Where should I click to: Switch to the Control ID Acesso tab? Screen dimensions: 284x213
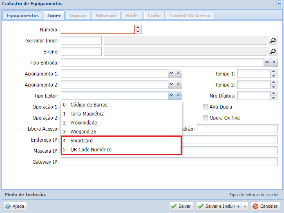pos(190,16)
